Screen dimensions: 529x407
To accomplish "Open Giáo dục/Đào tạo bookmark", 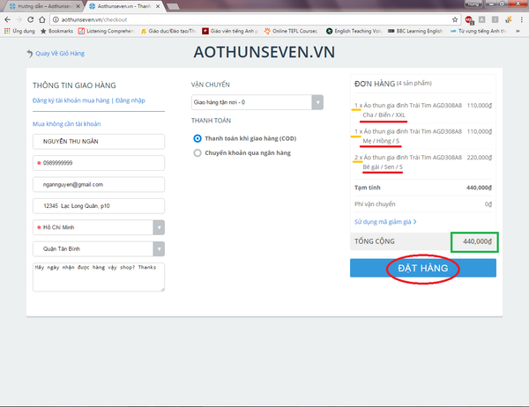I will click(x=168, y=31).
